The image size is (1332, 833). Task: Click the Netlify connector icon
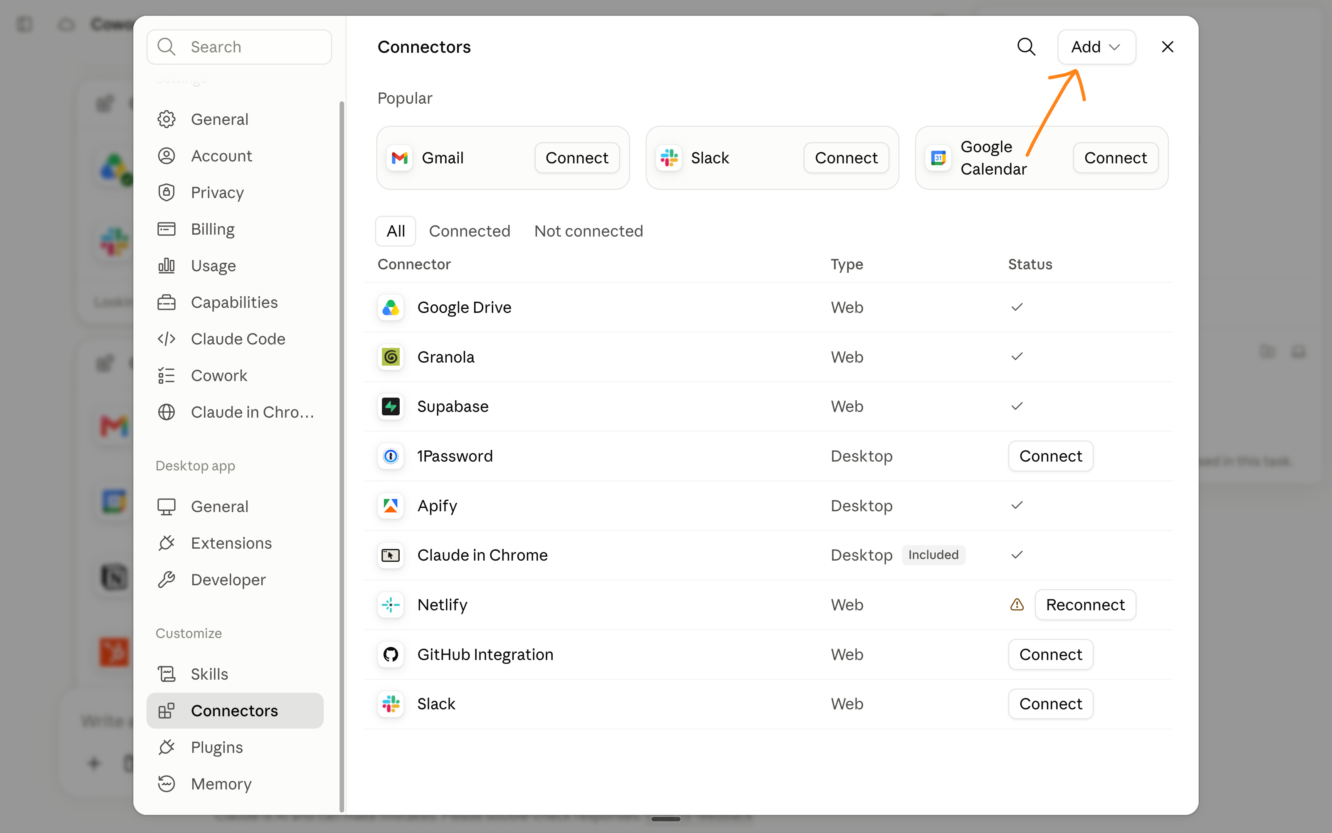coord(391,605)
